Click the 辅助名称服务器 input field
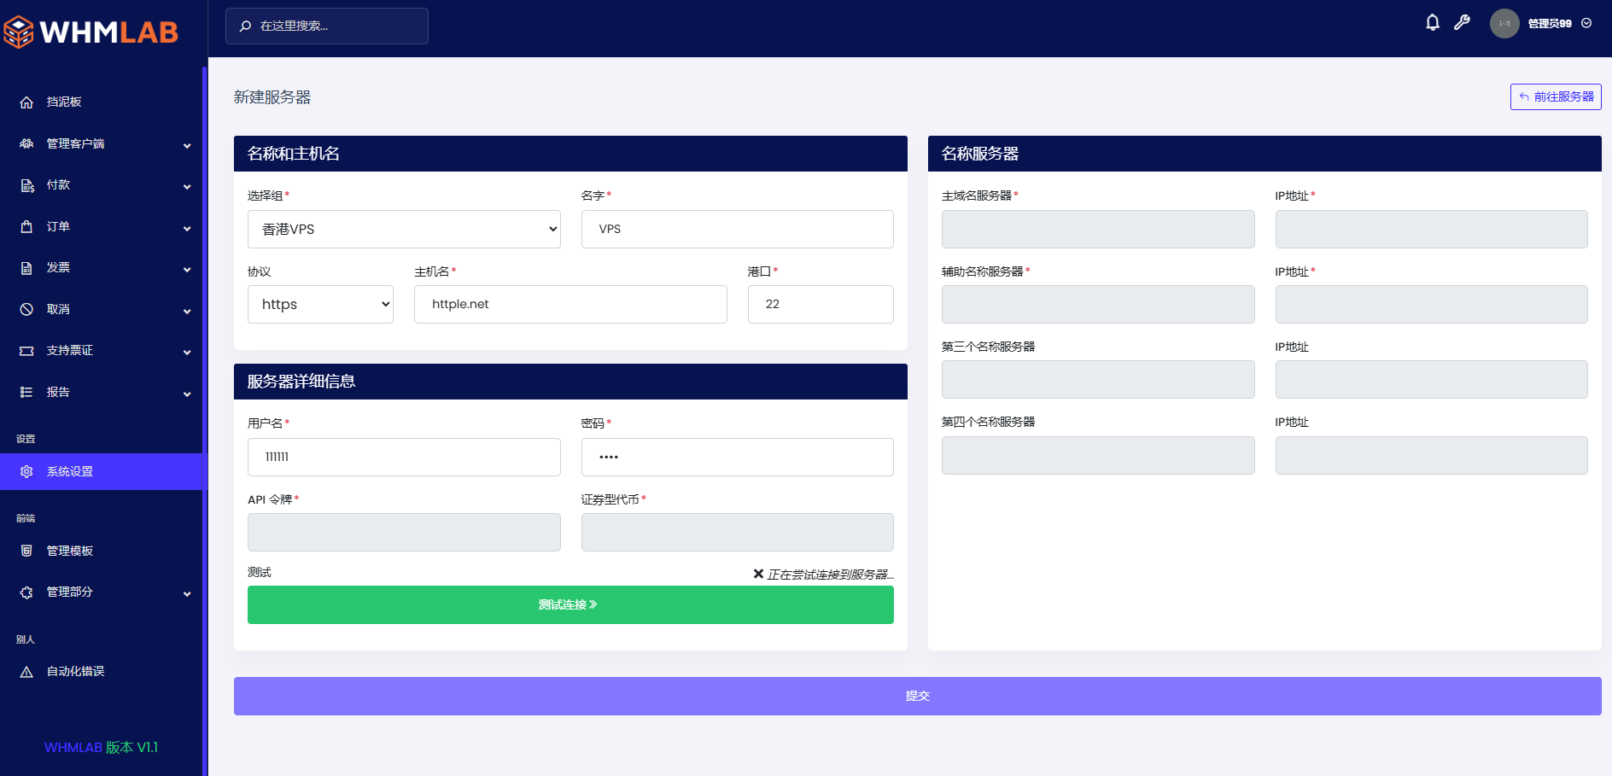The image size is (1612, 776). pyautogui.click(x=1098, y=304)
